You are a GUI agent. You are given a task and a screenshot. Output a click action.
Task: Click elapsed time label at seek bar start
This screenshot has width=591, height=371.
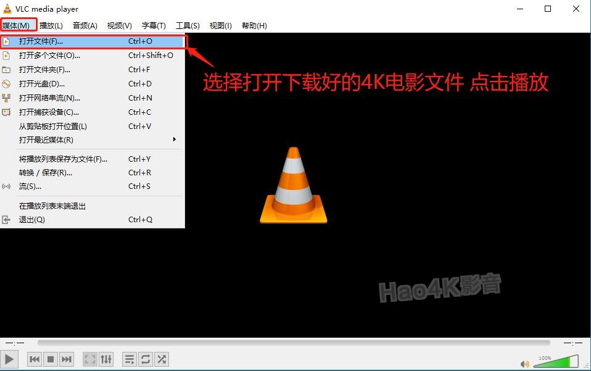(15, 343)
